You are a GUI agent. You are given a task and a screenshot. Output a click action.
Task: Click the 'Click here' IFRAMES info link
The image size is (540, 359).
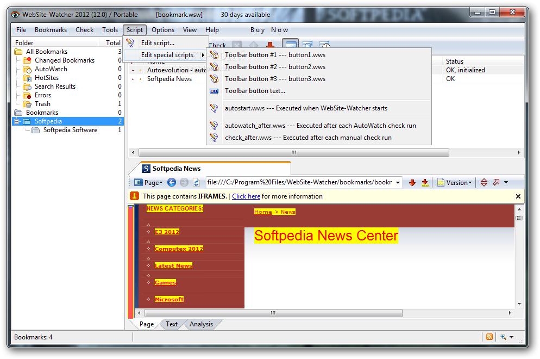(x=246, y=196)
